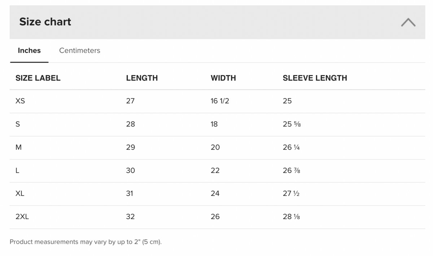Click the SIZE LABEL column header
The image size is (433, 256).
pyautogui.click(x=38, y=78)
